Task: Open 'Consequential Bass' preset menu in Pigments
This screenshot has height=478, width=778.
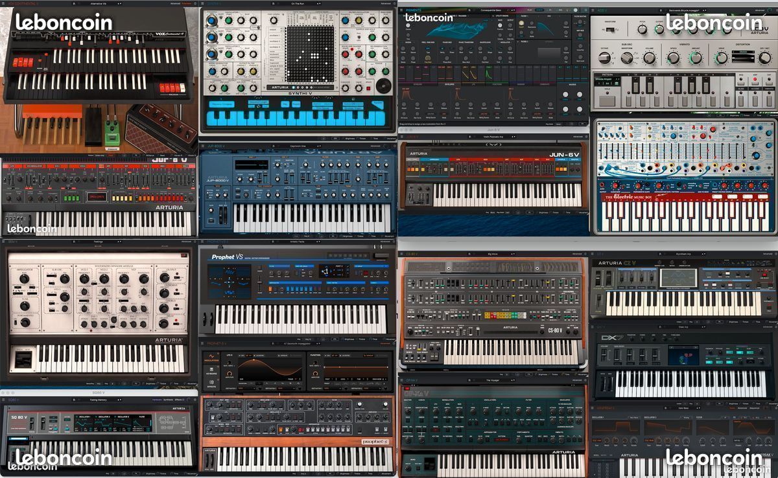Action: coord(492,10)
